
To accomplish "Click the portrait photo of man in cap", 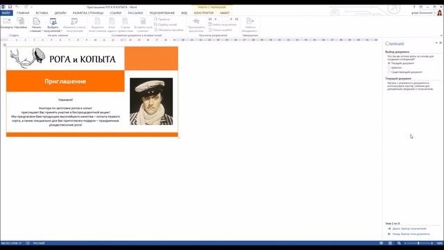I will pyautogui.click(x=151, y=101).
